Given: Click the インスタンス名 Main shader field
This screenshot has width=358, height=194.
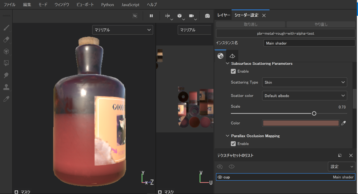Looking at the screenshot, I should tap(309, 43).
